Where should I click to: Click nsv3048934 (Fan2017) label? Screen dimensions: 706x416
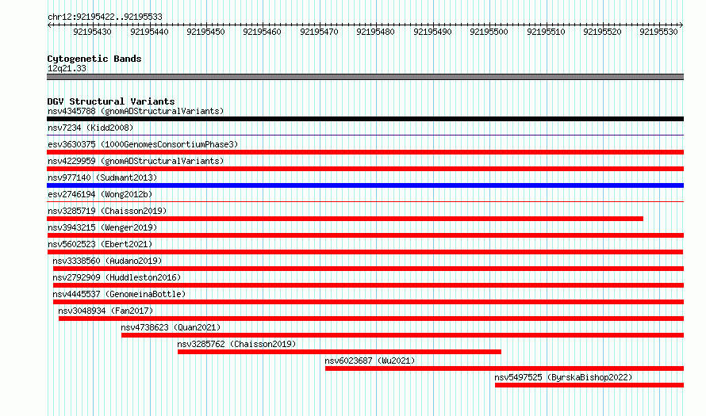[x=106, y=311]
